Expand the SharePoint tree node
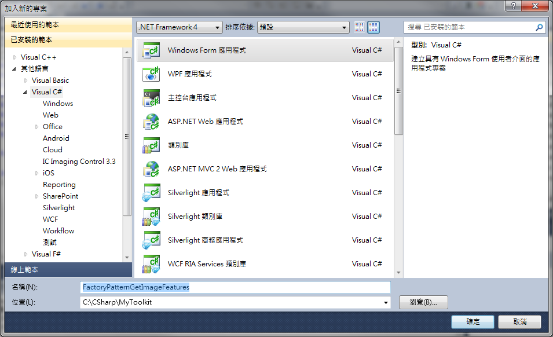This screenshot has height=337, width=553. point(36,196)
